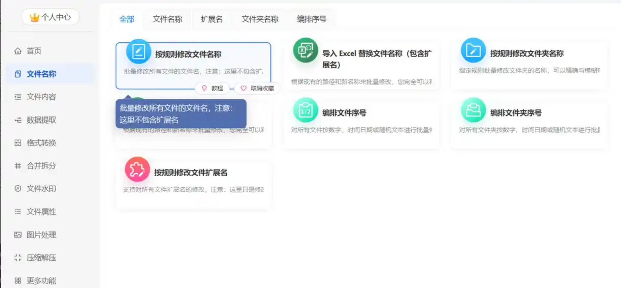The width and height of the screenshot is (621, 288).
Task: Click the lightbulb icon in 教程
Action: pyautogui.click(x=204, y=88)
